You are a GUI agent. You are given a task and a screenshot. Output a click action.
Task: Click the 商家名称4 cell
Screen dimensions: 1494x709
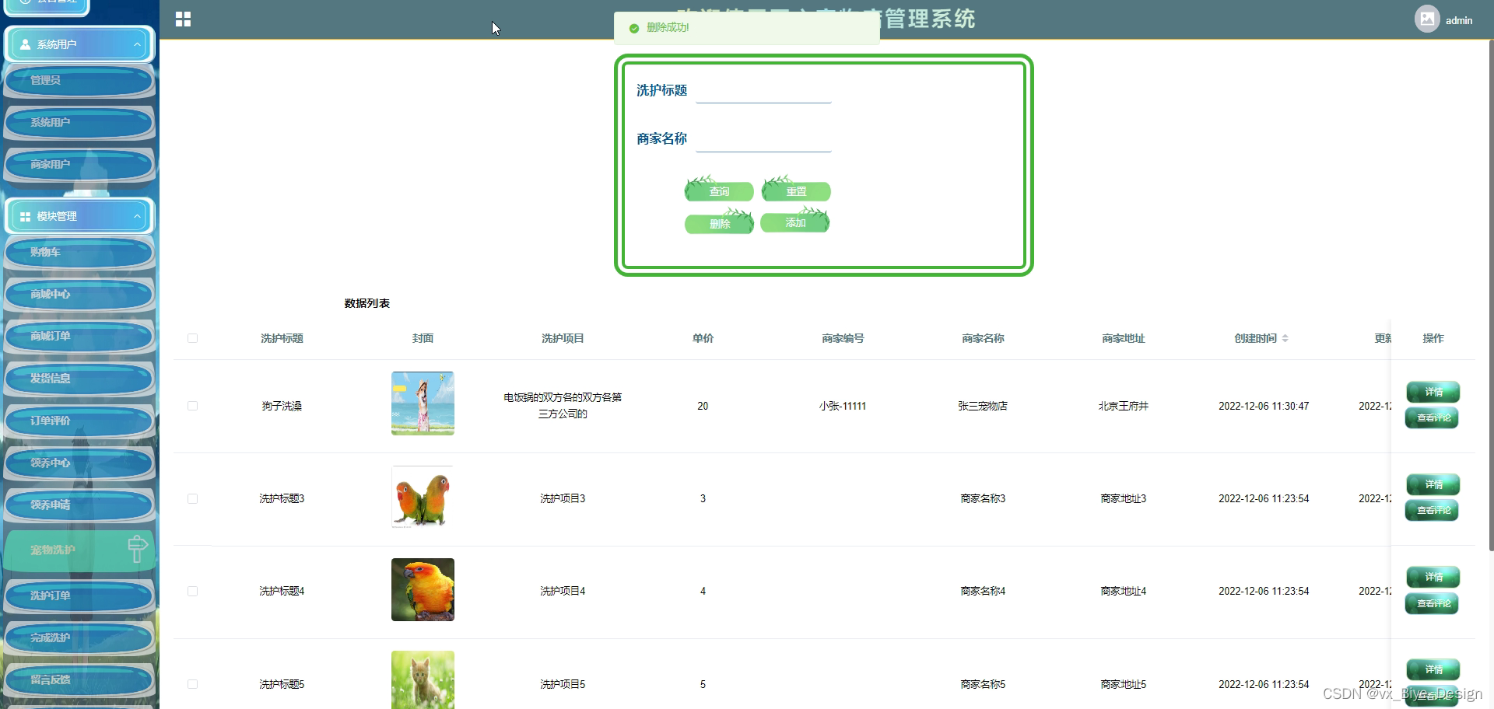[983, 591]
